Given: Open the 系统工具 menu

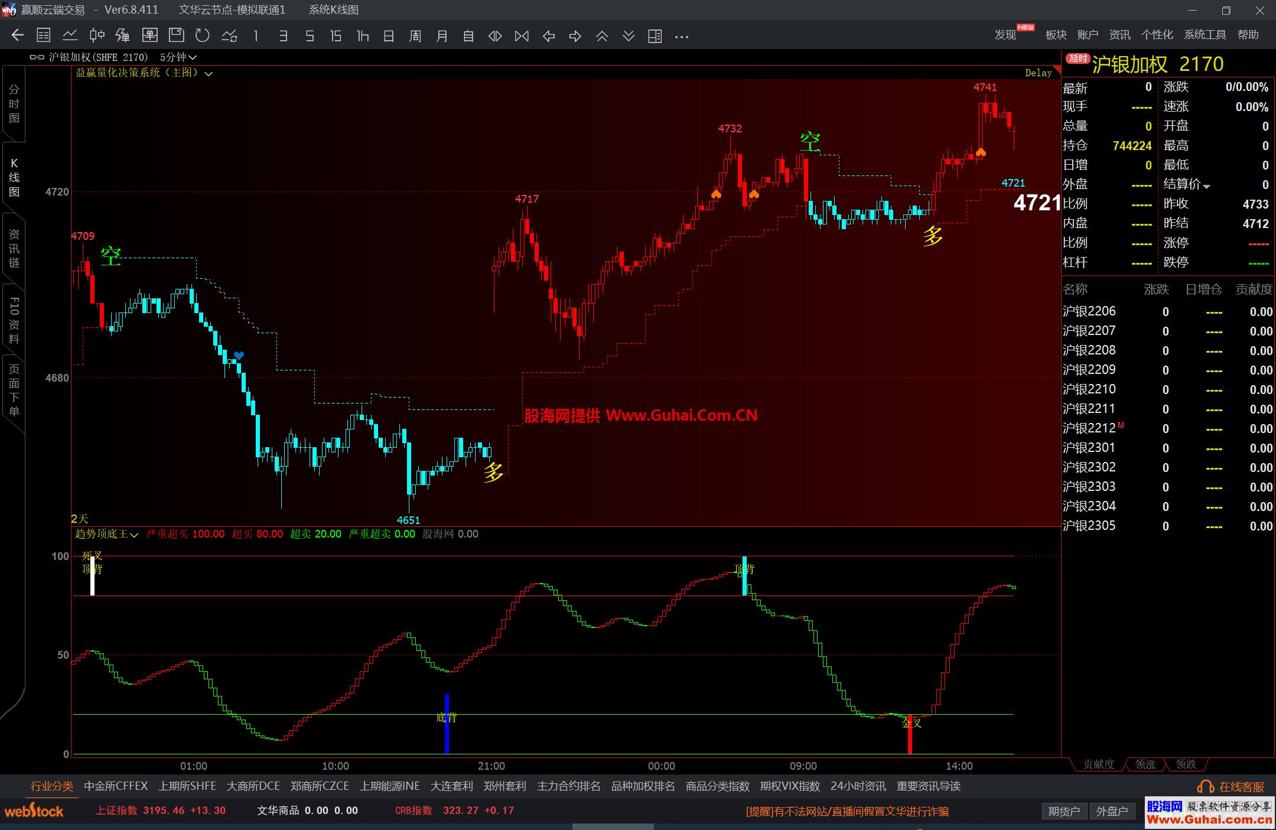Looking at the screenshot, I should 1205,35.
